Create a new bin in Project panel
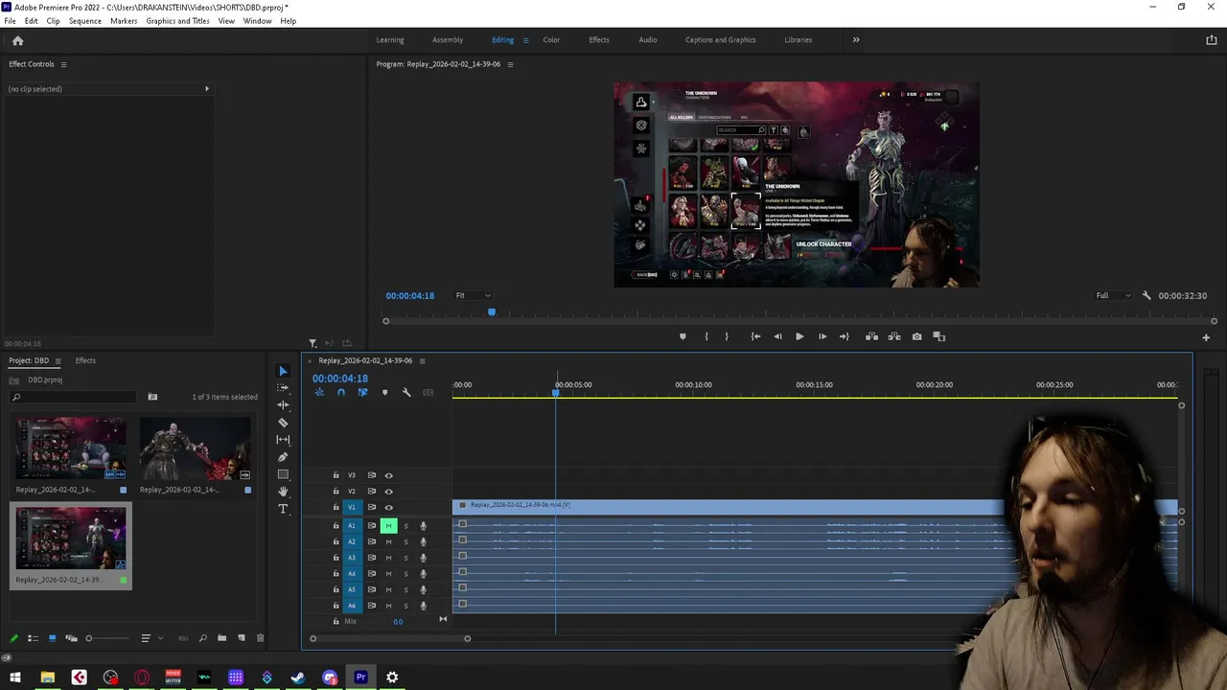Viewport: 1227px width, 690px height. (x=222, y=638)
